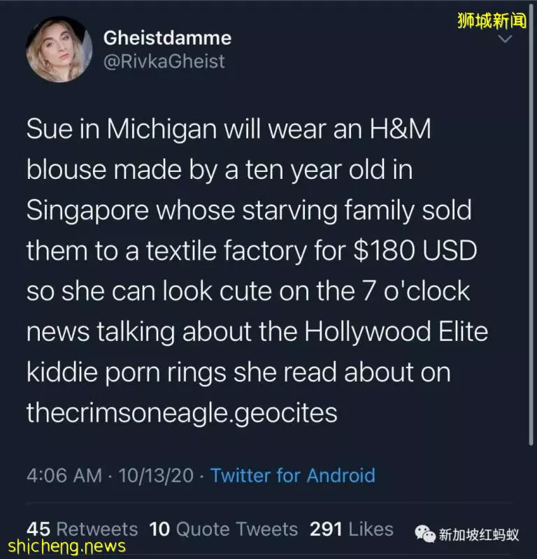Click the 4:06 AM timestamp
This screenshot has height=559, width=537.
click(x=64, y=476)
